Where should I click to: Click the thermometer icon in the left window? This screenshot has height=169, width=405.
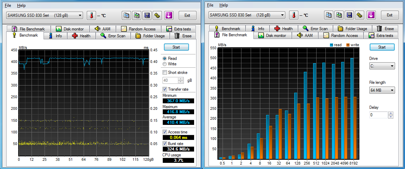[92, 15]
